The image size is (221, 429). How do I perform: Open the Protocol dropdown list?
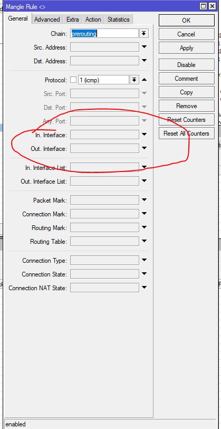(134, 80)
